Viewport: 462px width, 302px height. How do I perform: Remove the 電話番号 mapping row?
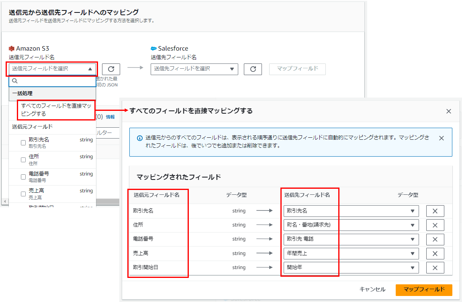(x=435, y=239)
